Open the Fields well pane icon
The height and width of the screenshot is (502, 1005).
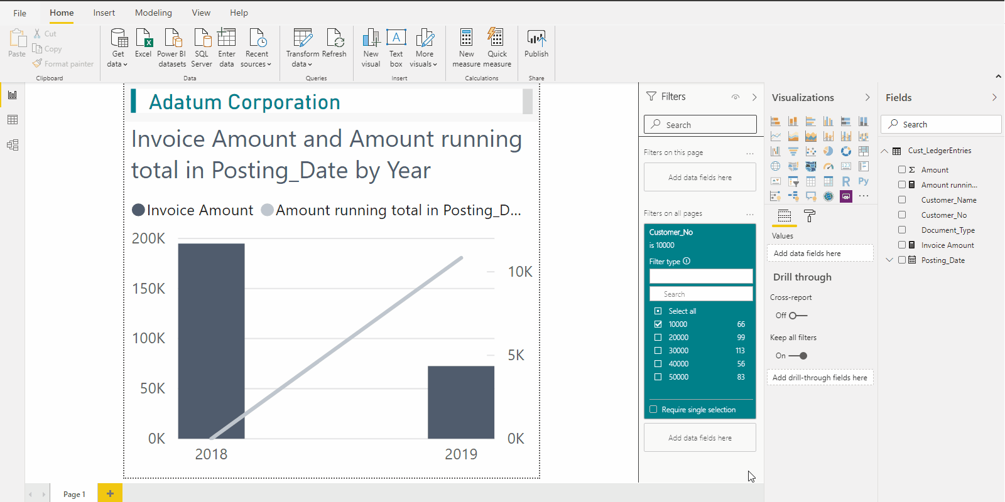coord(785,216)
